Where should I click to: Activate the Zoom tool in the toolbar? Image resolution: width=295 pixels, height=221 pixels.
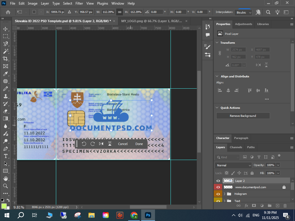[x=5, y=186]
